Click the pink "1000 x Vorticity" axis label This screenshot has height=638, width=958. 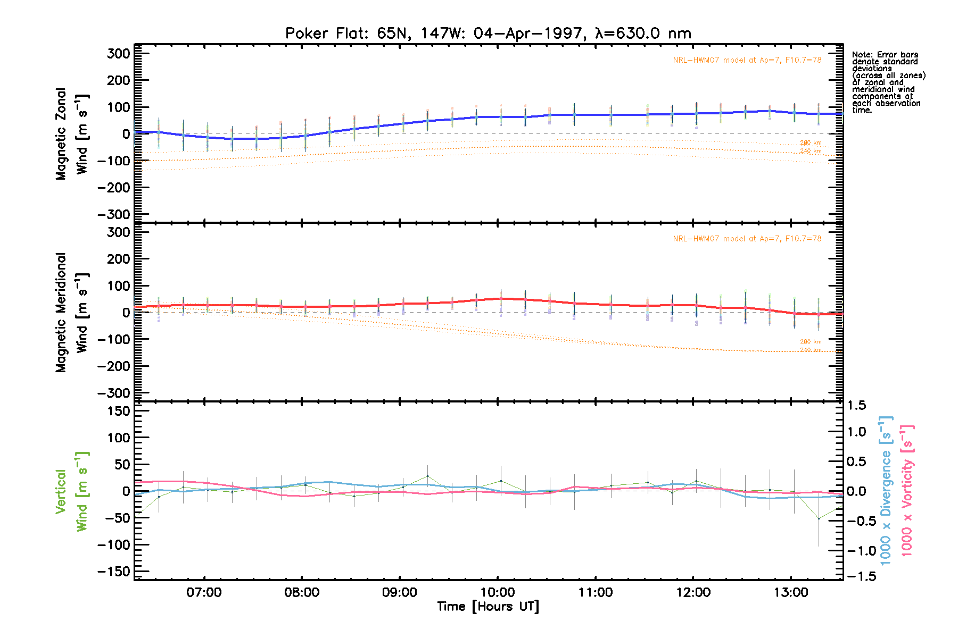907,490
